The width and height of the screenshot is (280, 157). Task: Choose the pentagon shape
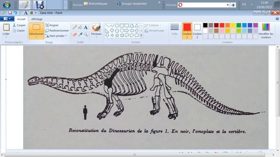pos(117,31)
